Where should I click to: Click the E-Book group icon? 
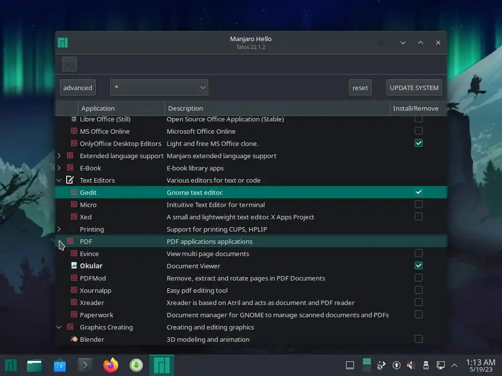point(70,168)
